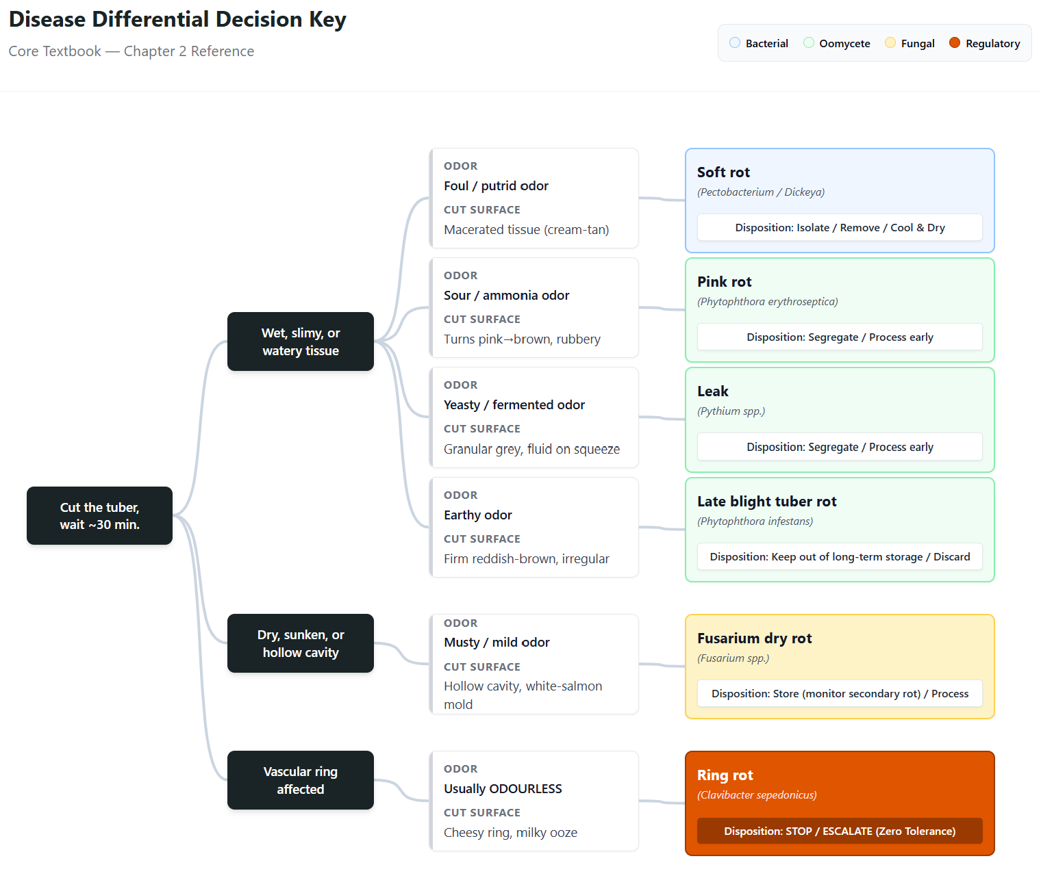Click the Bacterial legend color dot
The width and height of the screenshot is (1041, 891).
pyautogui.click(x=735, y=42)
